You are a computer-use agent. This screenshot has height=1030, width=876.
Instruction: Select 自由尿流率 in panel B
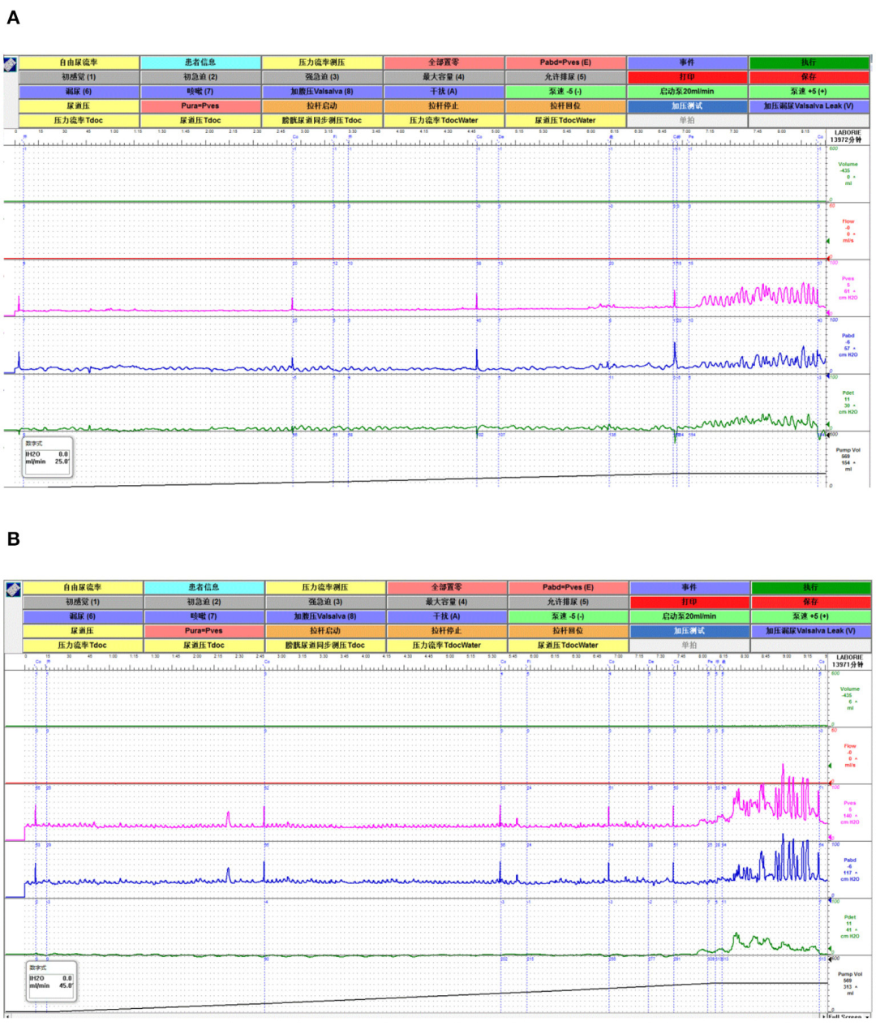click(x=83, y=587)
